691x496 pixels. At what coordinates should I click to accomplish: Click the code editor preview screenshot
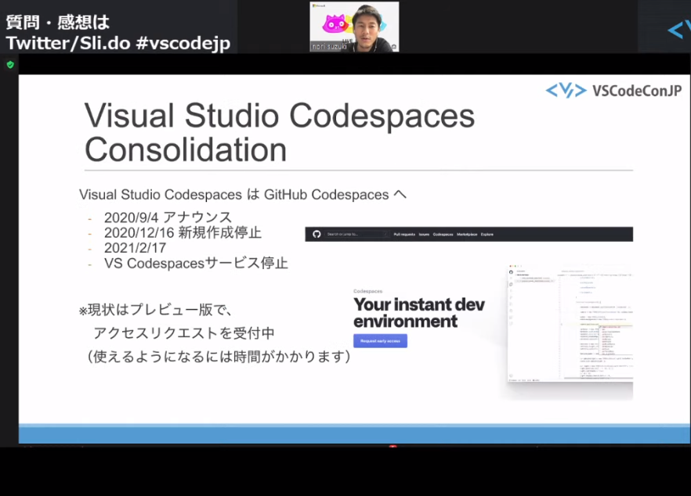pyautogui.click(x=570, y=323)
